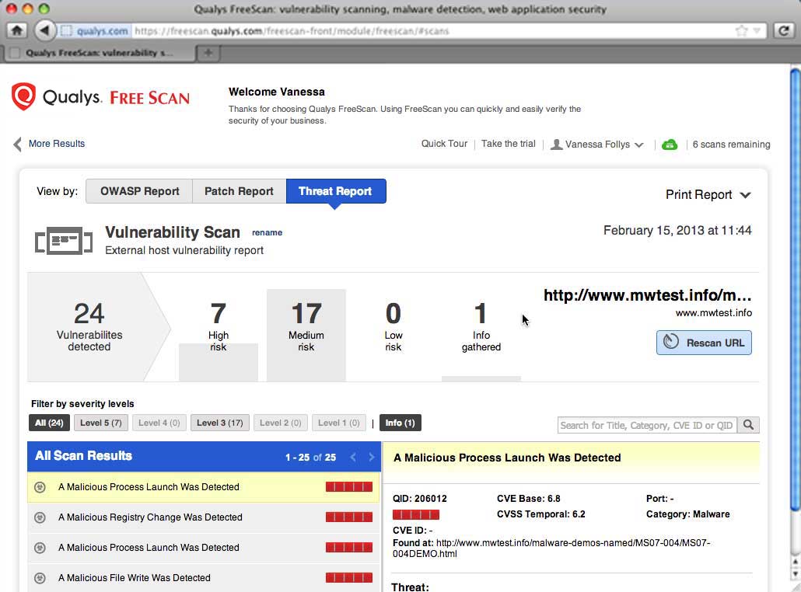The width and height of the screenshot is (801, 592).
Task: Toggle the Level 5 (7) severity filter
Action: pyautogui.click(x=100, y=423)
